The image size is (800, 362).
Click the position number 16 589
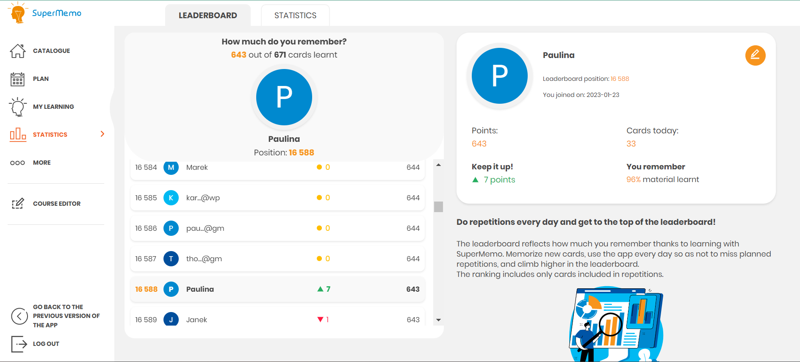(x=146, y=320)
